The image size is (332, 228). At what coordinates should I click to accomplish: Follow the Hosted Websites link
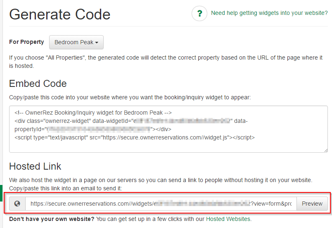pyautogui.click(x=228, y=219)
